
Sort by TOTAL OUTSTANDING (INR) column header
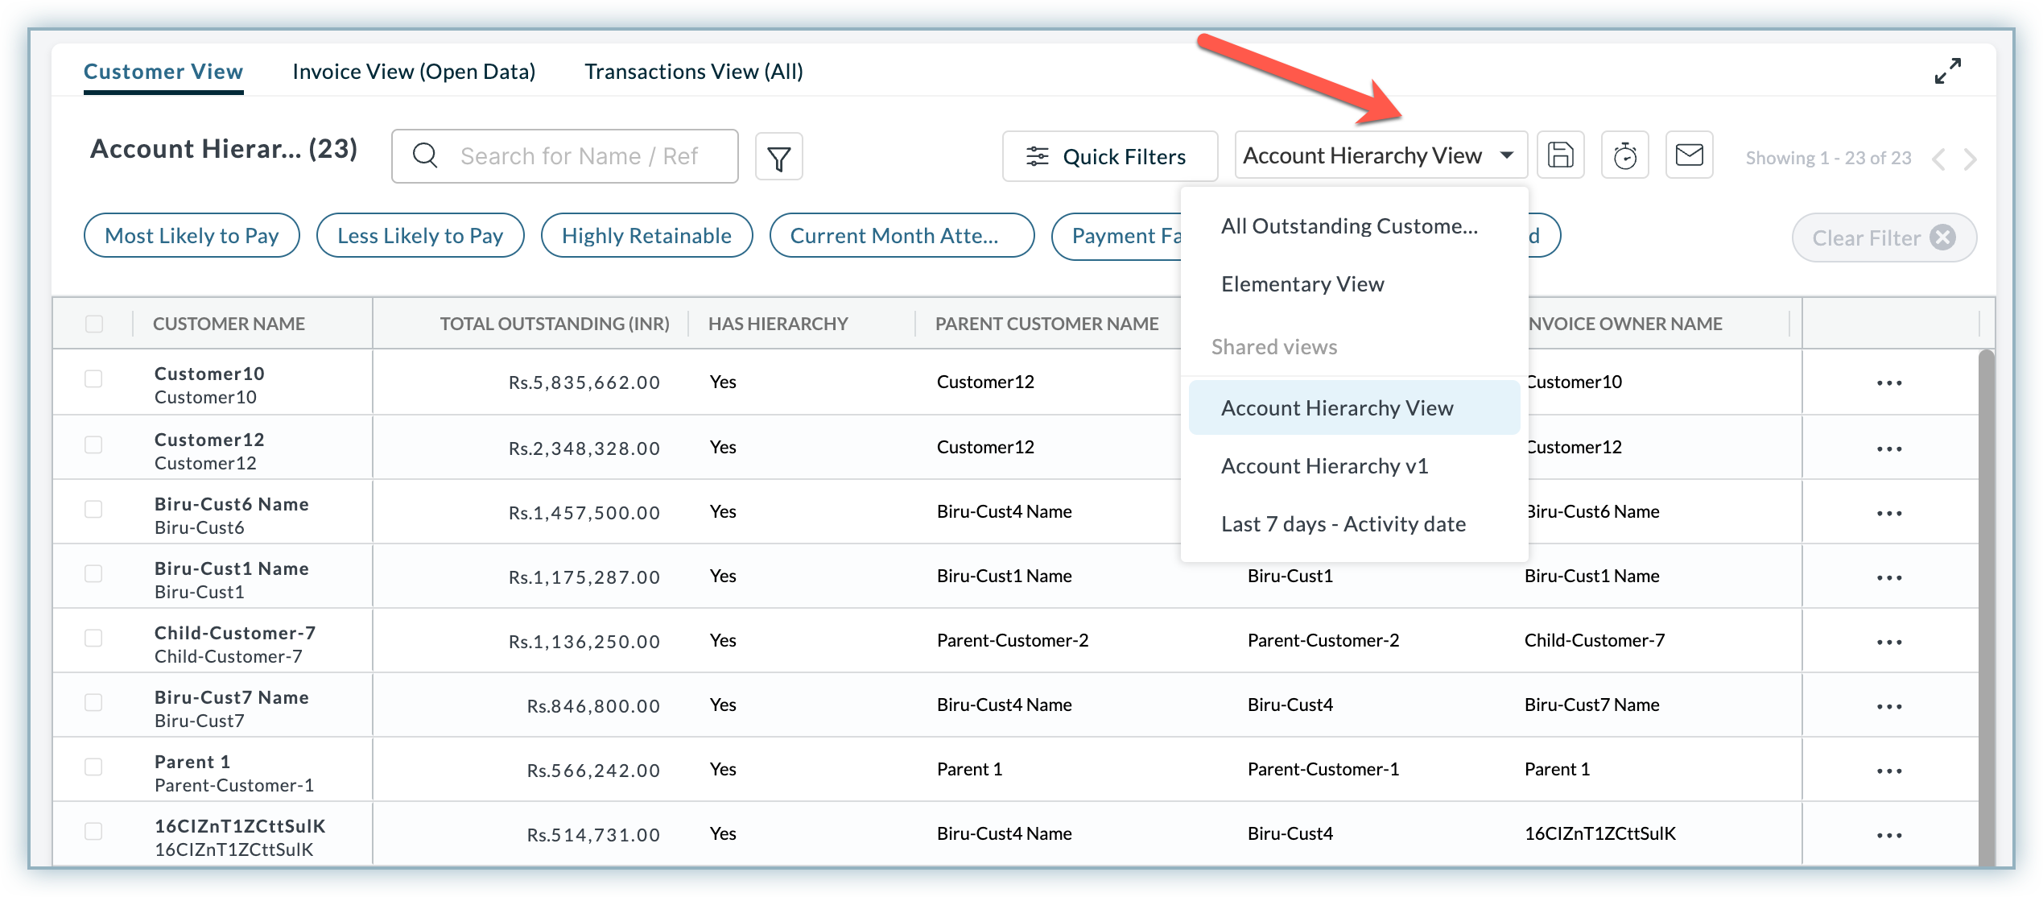(x=555, y=324)
